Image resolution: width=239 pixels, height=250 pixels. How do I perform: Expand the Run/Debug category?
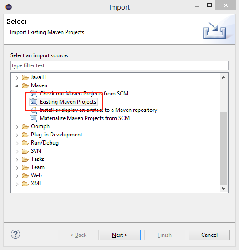[x=17, y=143]
